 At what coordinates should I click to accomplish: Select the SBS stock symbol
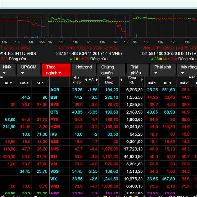pos(55,142)
